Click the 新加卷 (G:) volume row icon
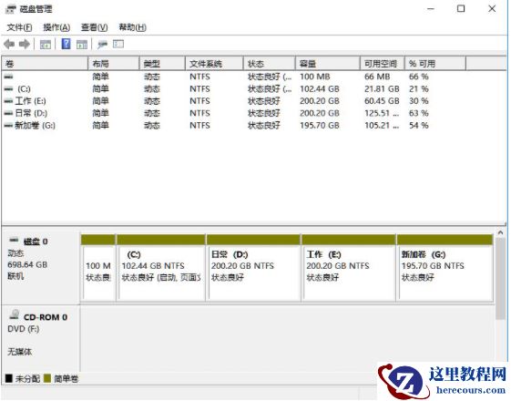The height and width of the screenshot is (401, 511). 8,125
